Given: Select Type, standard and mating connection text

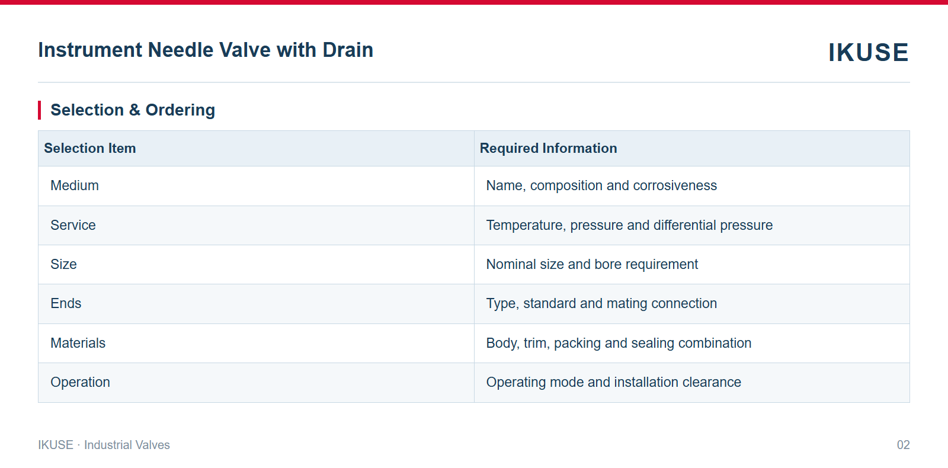Looking at the screenshot, I should (x=601, y=304).
